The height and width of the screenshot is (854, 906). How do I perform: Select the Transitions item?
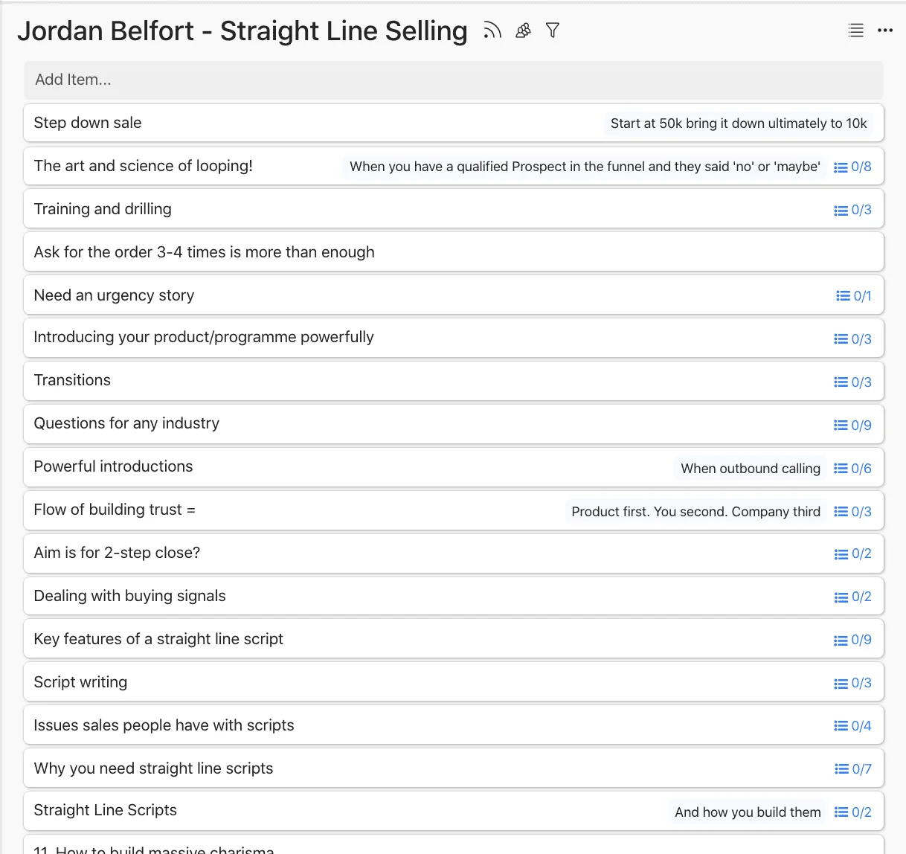pos(454,381)
